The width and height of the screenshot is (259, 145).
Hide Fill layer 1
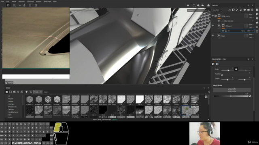coord(213,26)
